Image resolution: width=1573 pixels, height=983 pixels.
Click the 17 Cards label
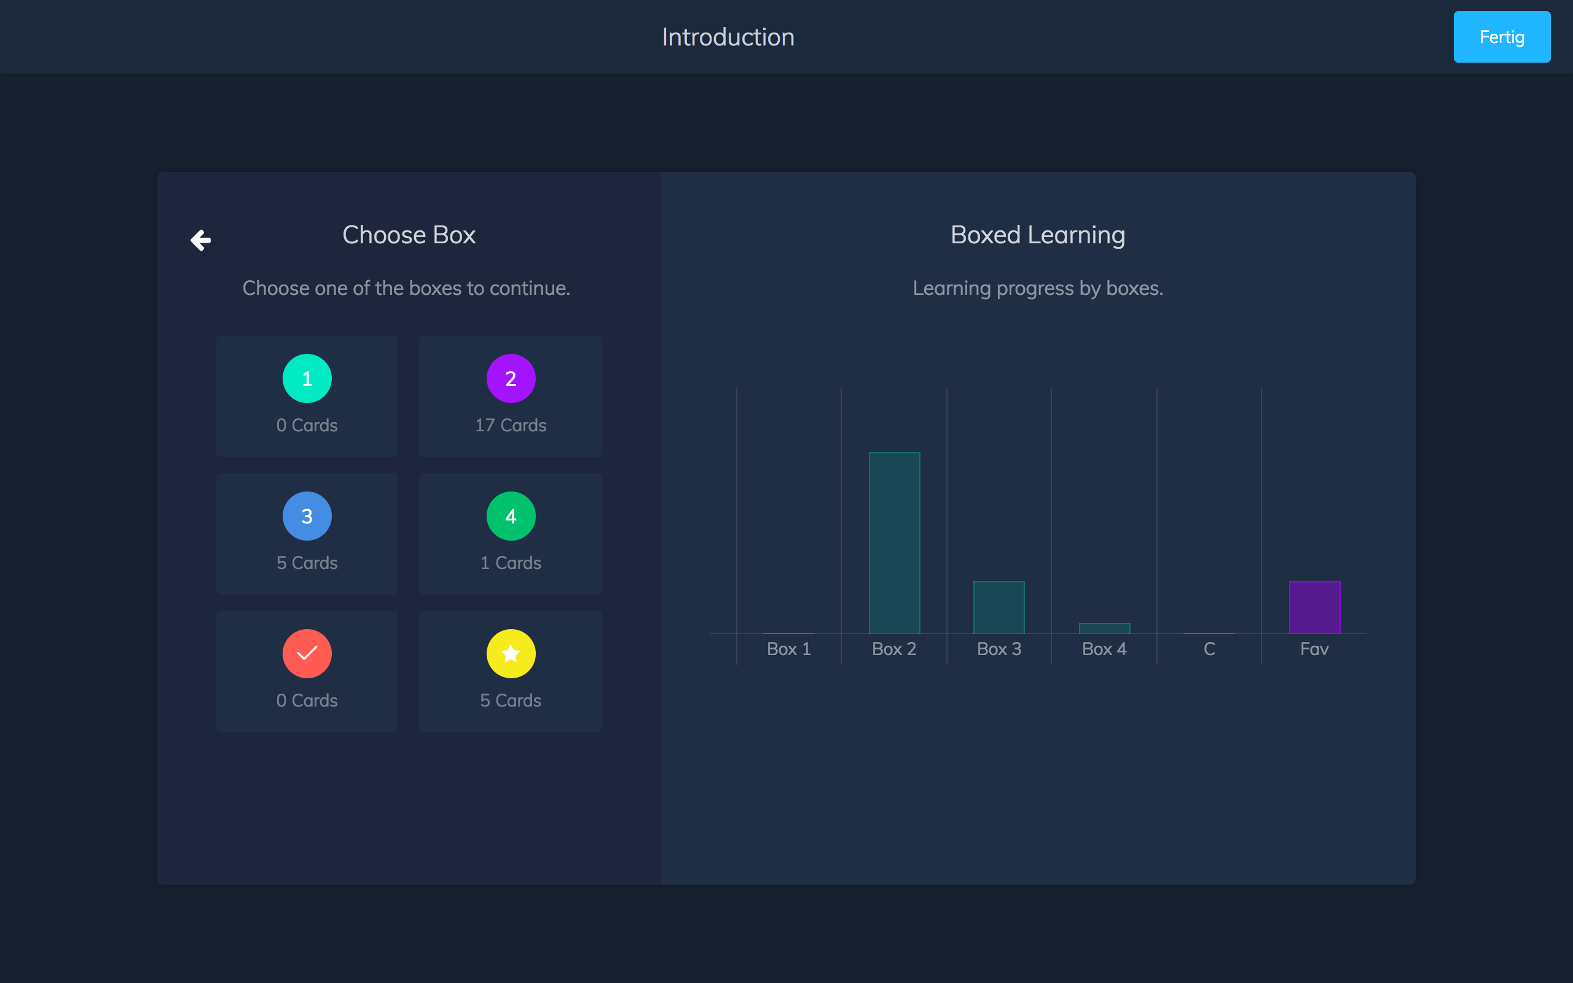(511, 425)
